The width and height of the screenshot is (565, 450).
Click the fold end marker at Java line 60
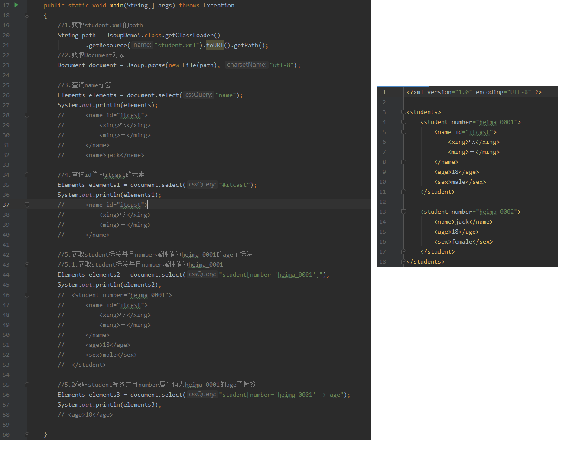pyautogui.click(x=27, y=434)
